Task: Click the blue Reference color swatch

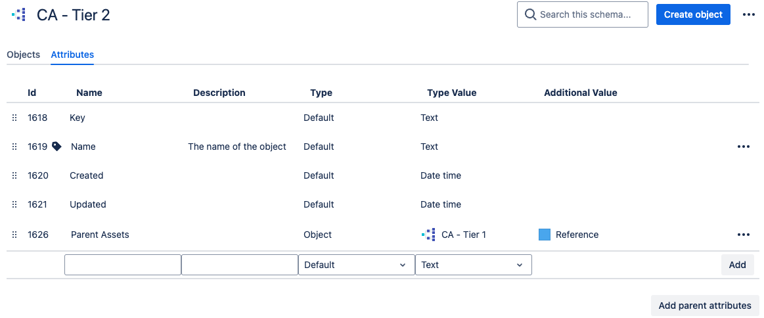Action: 545,235
